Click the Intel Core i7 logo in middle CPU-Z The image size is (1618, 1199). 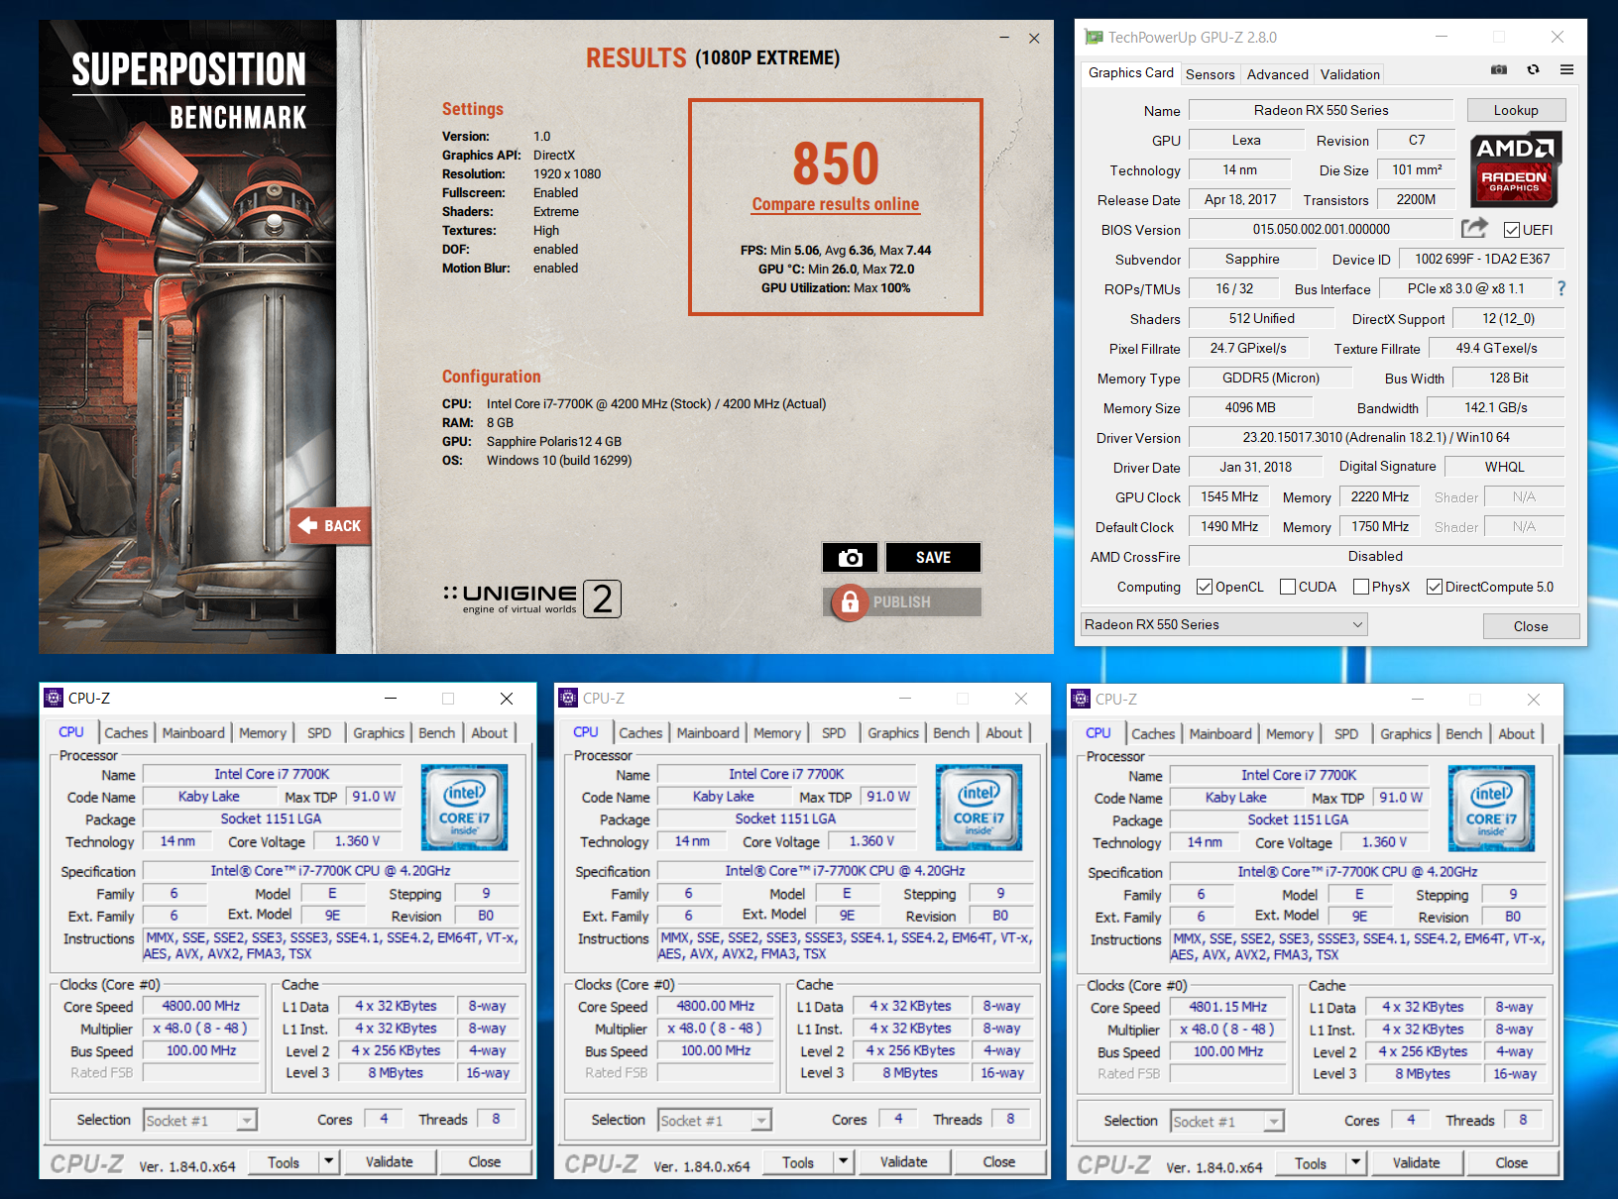click(979, 807)
